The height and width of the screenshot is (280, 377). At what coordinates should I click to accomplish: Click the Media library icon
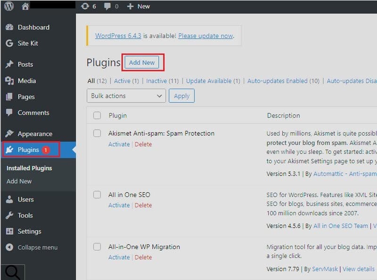coord(9,81)
